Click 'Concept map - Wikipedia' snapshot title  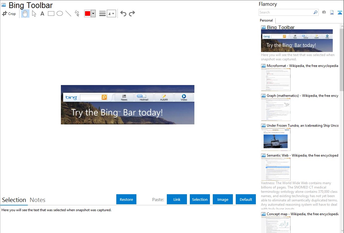point(302,214)
